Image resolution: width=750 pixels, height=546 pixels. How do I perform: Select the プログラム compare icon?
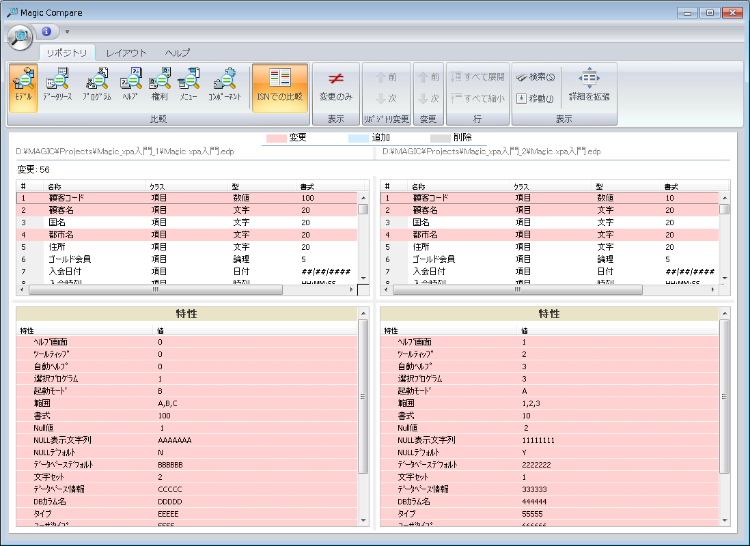click(x=97, y=85)
